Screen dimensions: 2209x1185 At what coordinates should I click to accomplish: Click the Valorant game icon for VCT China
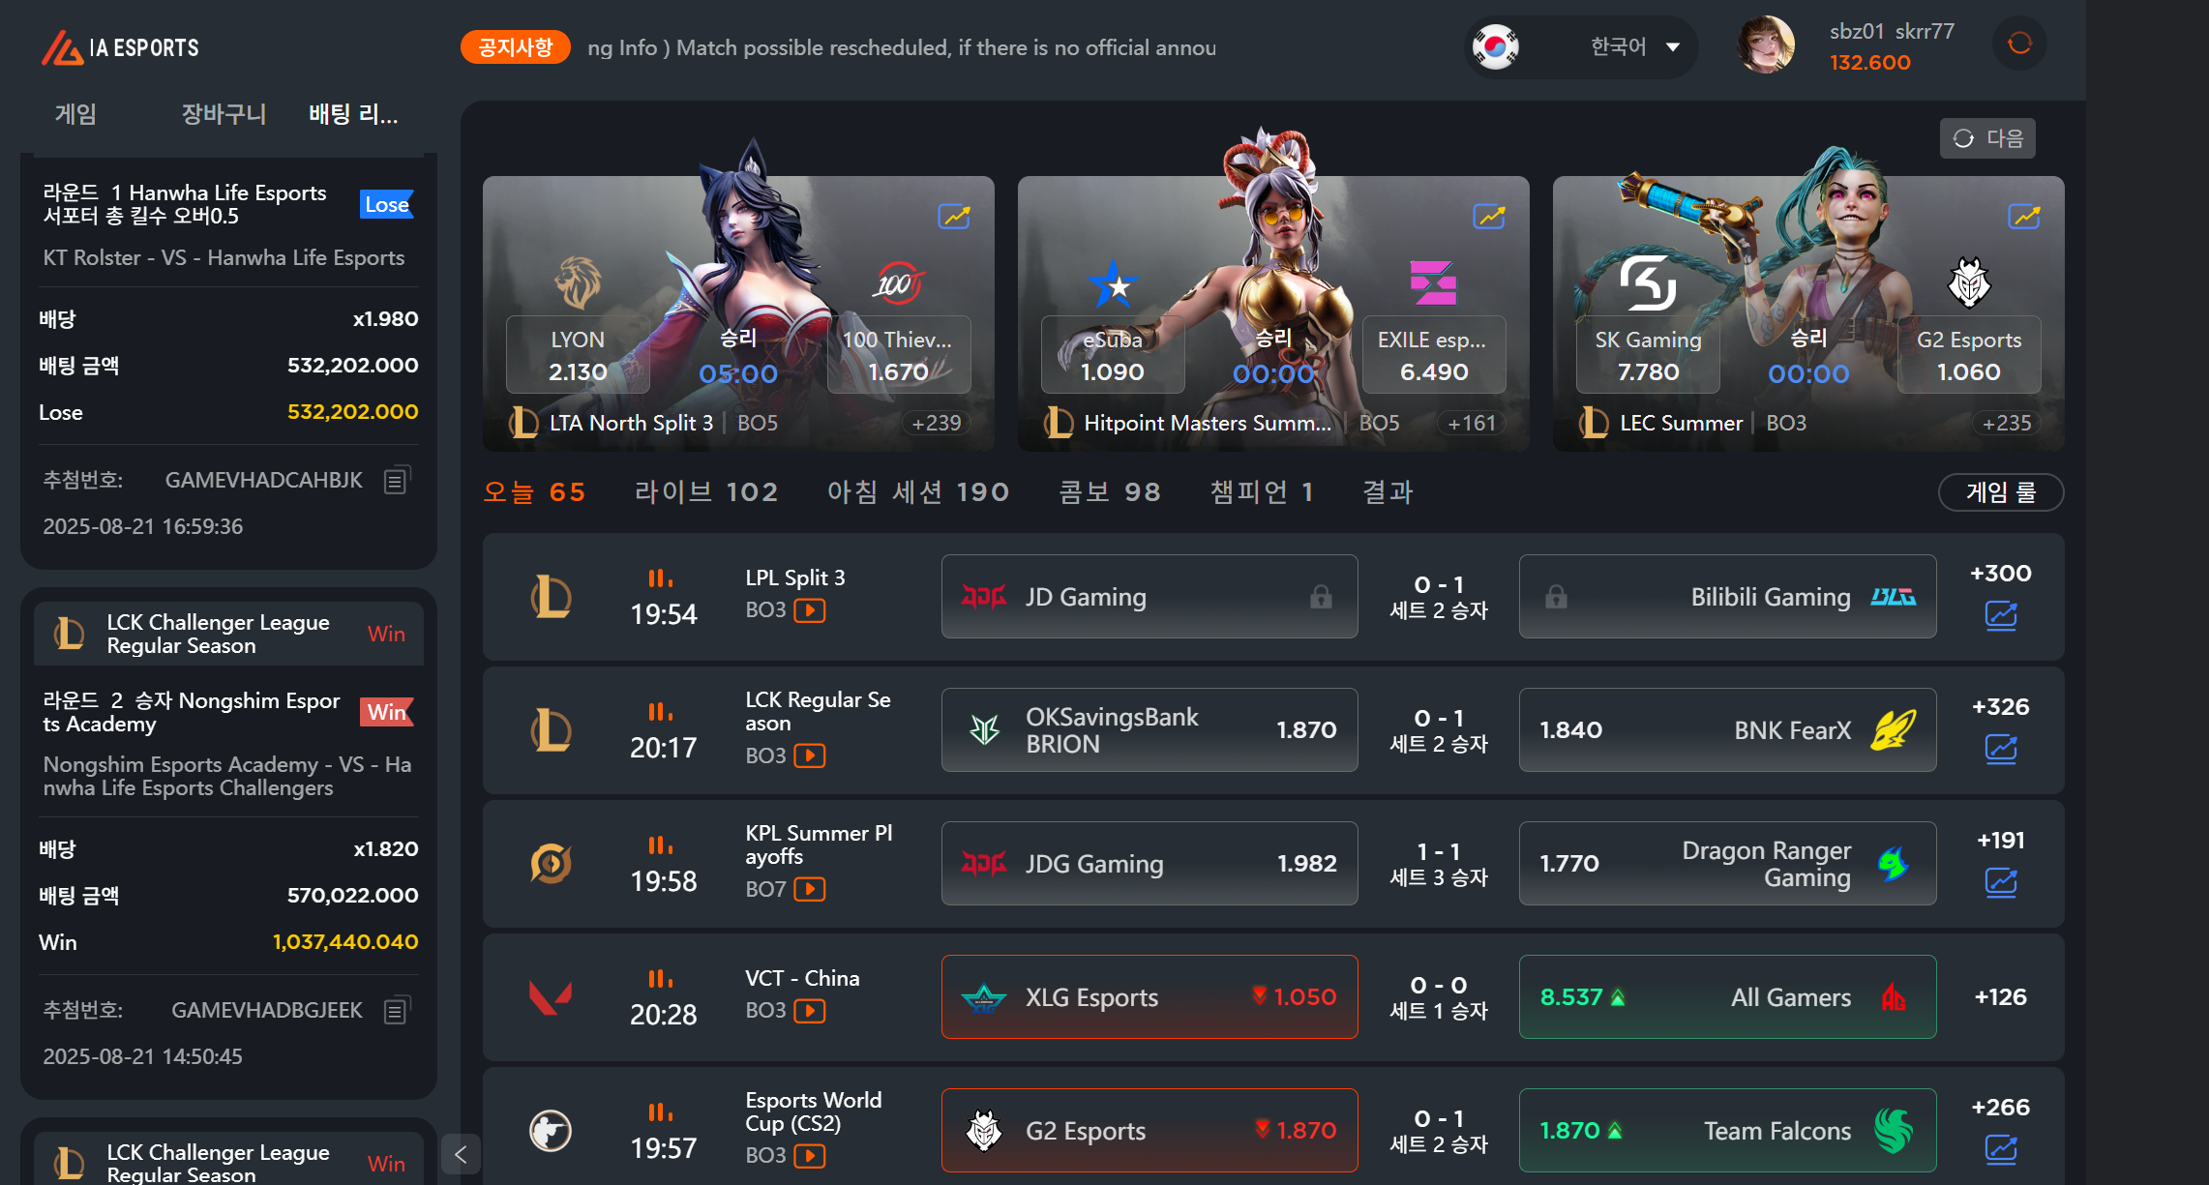[x=551, y=997]
